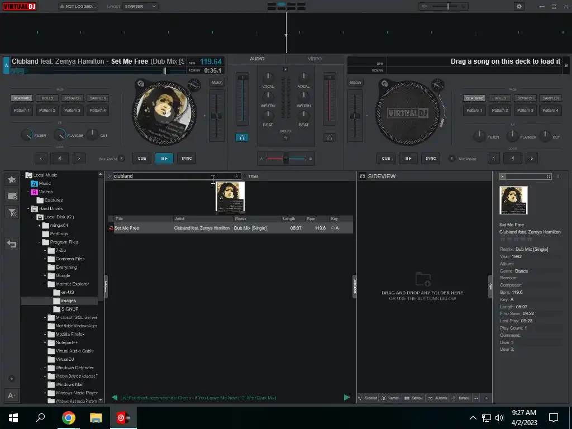
Task: Open the Automix tab in sideview
Action: tap(438, 398)
